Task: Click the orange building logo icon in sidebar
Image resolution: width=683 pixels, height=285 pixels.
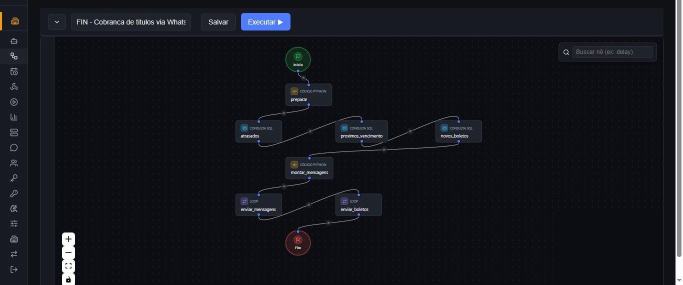Action: (14, 21)
